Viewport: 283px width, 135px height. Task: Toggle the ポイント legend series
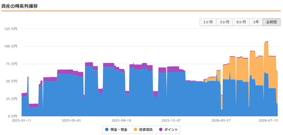[x=169, y=130]
